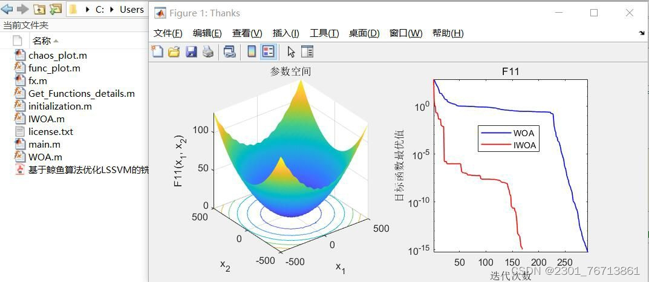Select WOA.m in the file list
This screenshot has height=282, width=649.
[45, 157]
